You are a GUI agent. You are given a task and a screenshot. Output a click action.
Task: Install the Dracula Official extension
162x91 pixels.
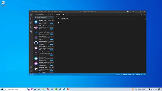tap(52, 50)
